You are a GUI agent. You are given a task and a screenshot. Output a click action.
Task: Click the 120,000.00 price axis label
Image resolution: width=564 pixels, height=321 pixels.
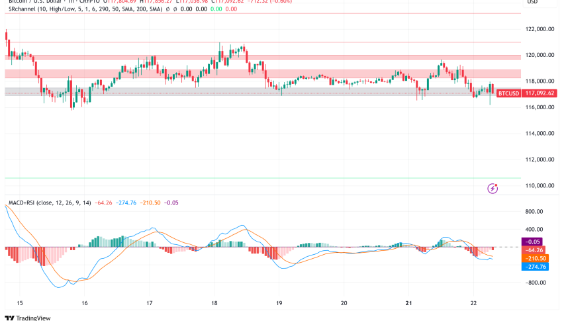pos(540,55)
